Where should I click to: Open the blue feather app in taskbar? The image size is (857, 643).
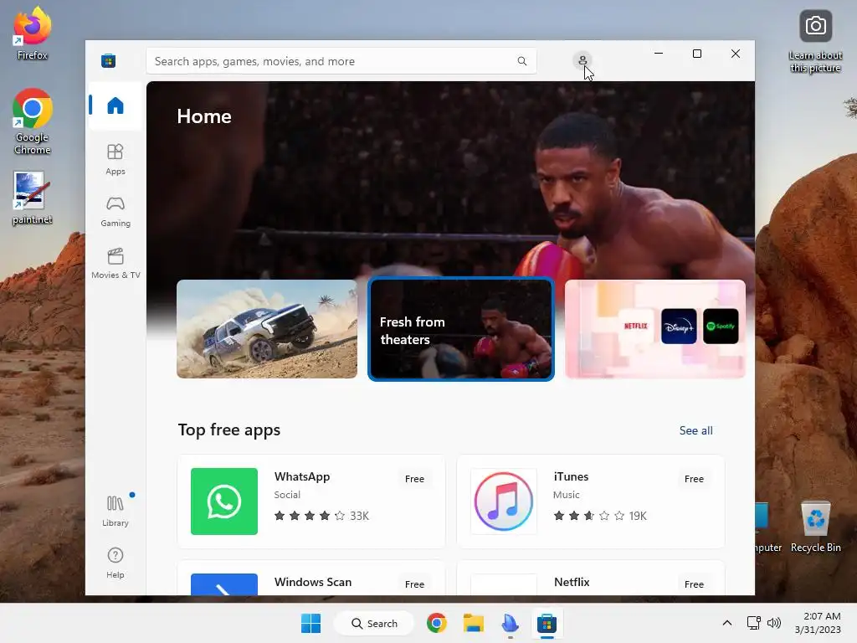point(510,623)
